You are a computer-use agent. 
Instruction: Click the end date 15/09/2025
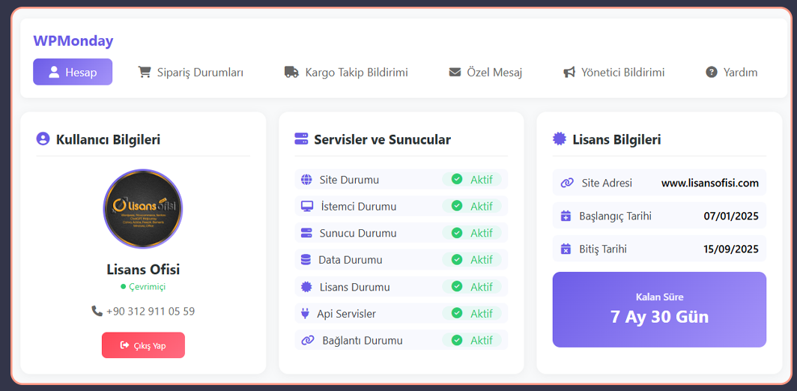[x=731, y=249]
